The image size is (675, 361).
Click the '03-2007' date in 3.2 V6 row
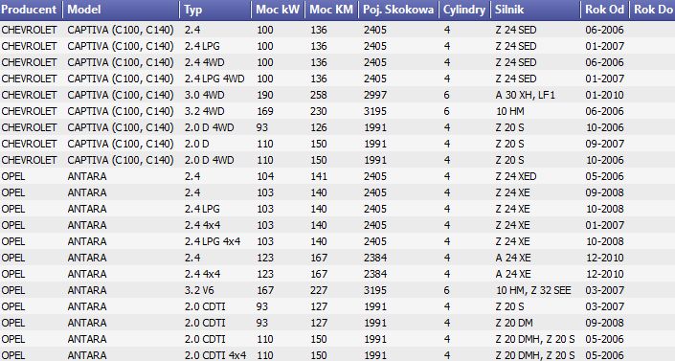click(x=604, y=290)
